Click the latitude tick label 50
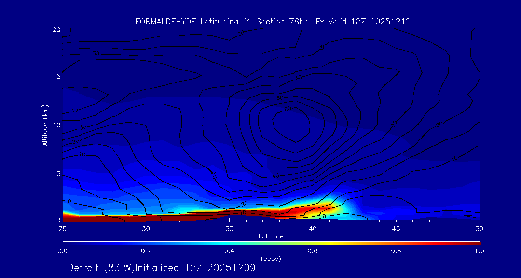521x278 pixels. tap(480, 228)
